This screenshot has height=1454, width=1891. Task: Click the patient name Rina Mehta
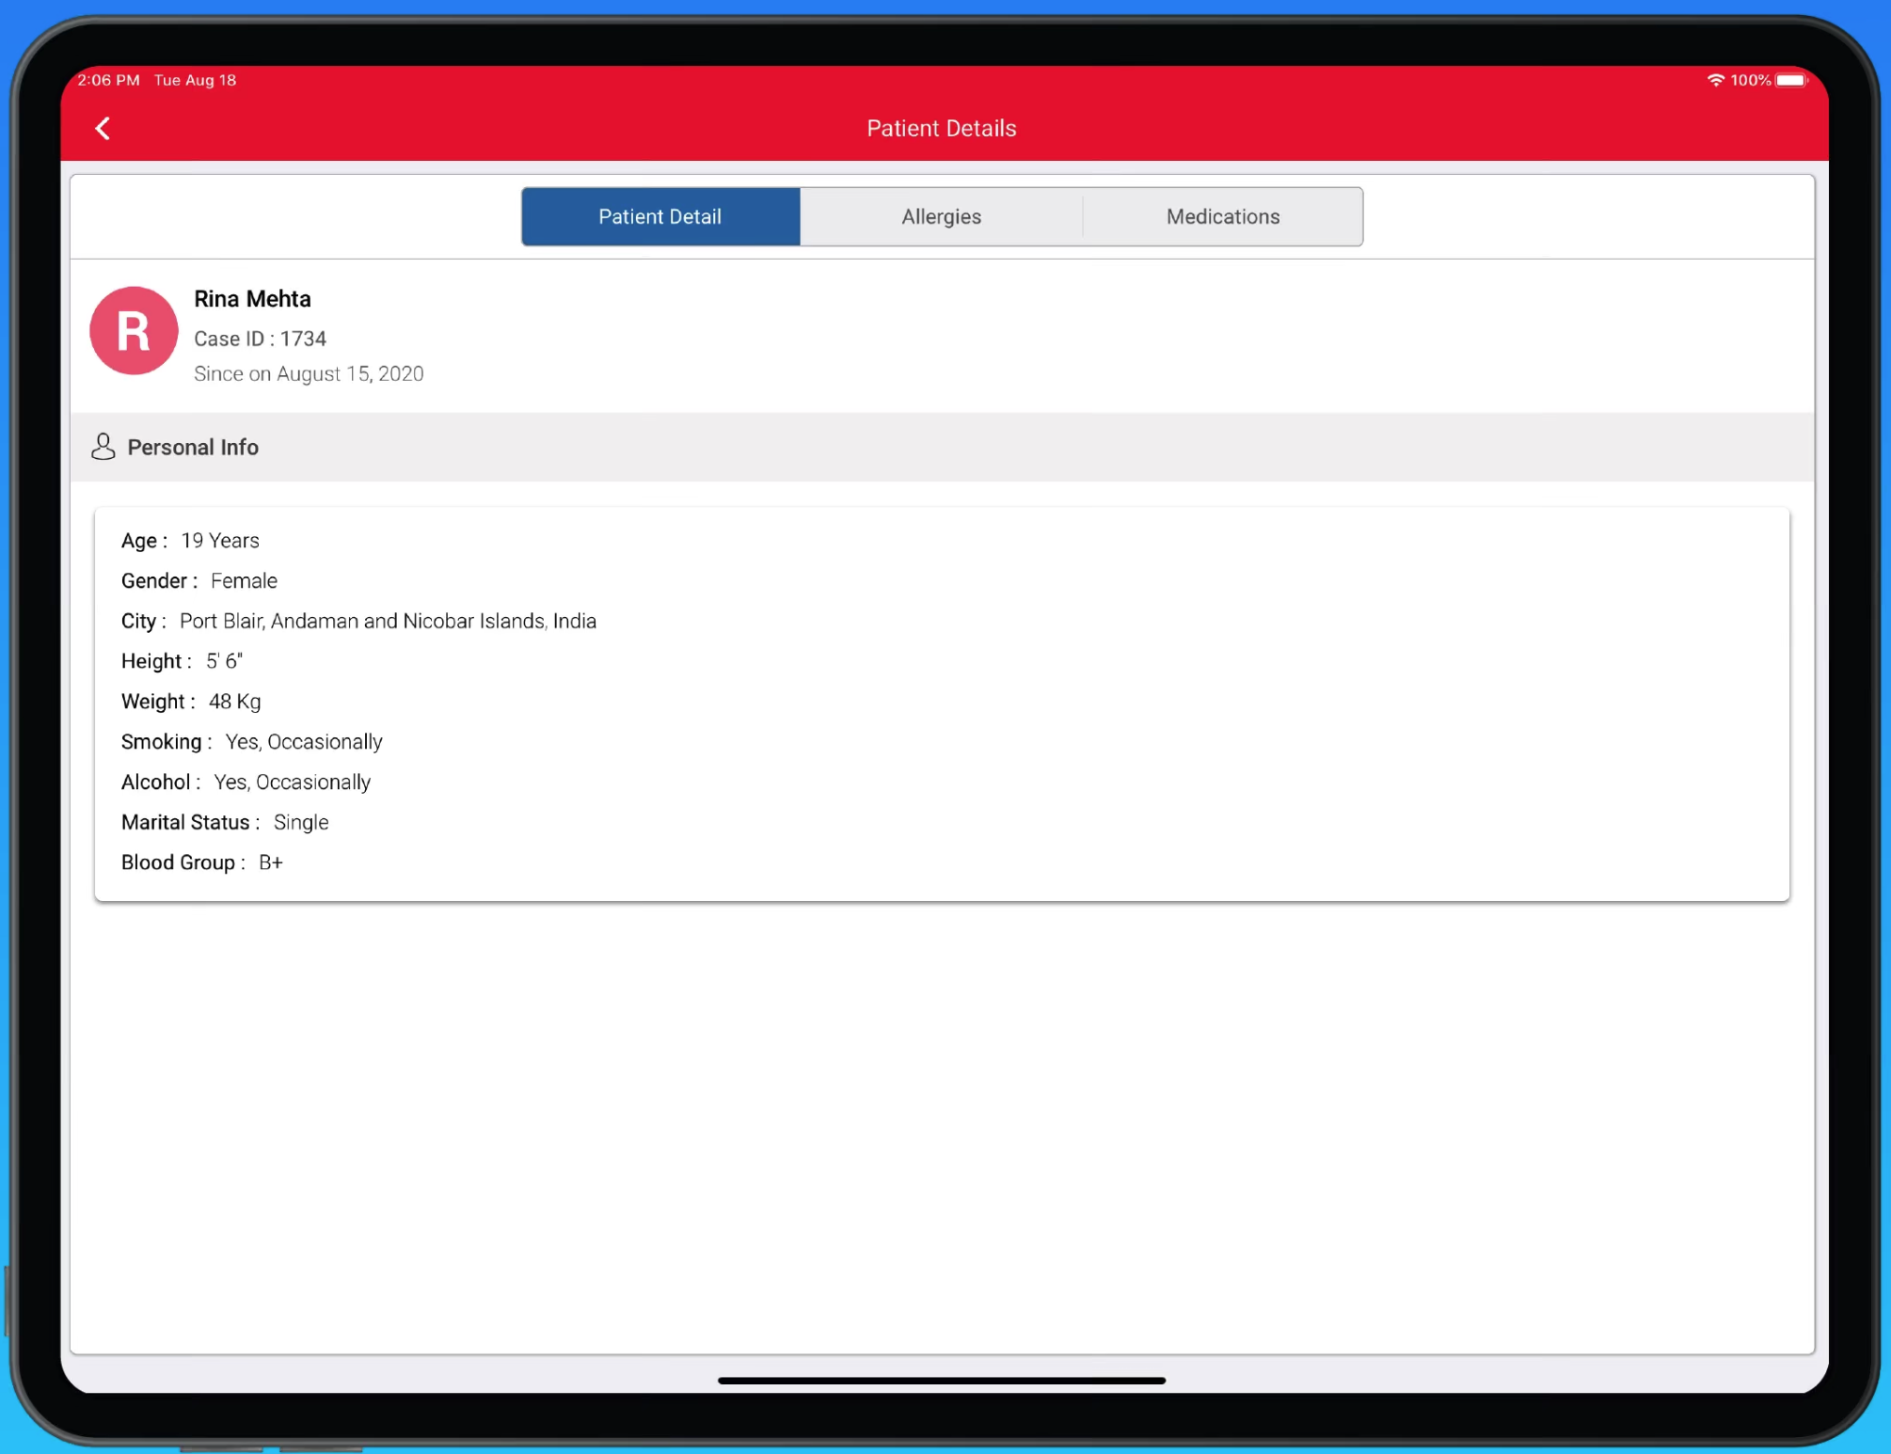[252, 299]
